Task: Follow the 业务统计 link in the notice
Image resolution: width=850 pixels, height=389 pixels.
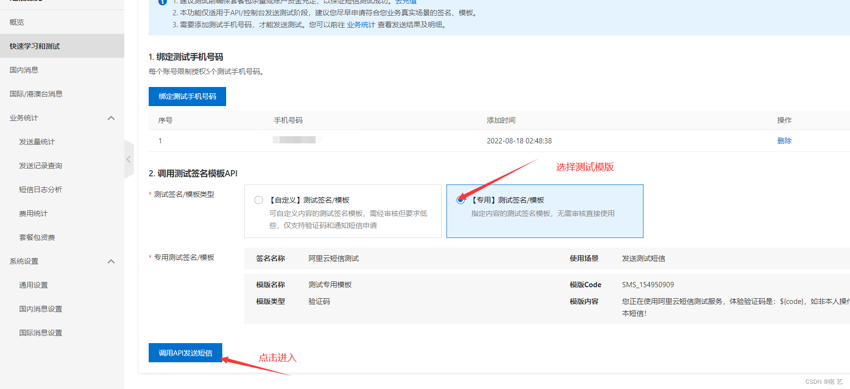Action: (x=361, y=25)
